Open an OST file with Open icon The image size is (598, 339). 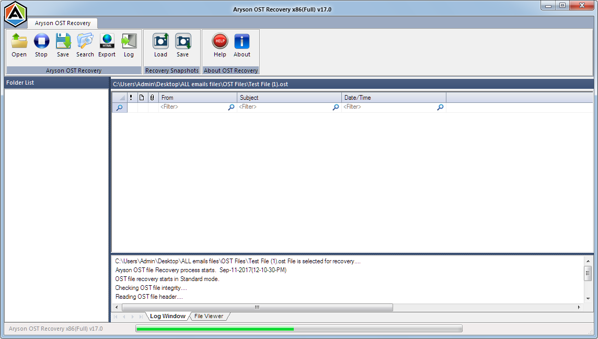point(19,45)
